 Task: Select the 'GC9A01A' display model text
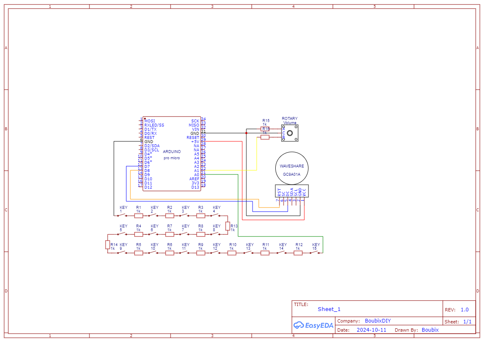point(292,174)
